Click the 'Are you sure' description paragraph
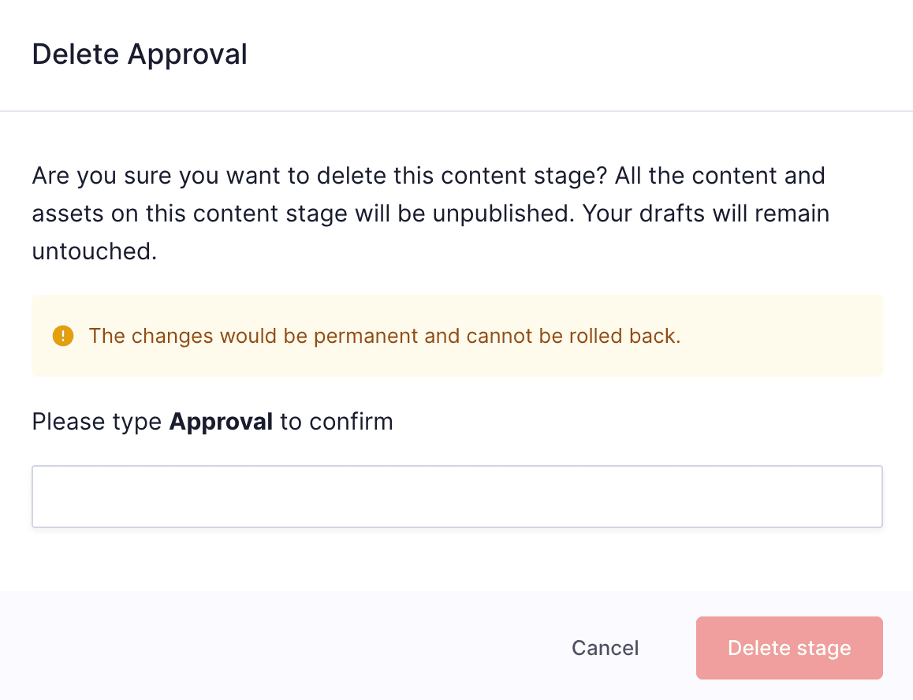This screenshot has width=913, height=700. tap(430, 213)
